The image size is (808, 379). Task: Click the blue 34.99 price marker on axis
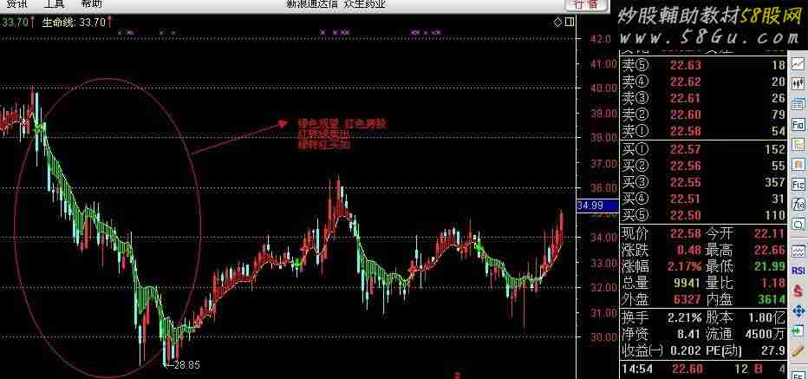pyautogui.click(x=597, y=206)
